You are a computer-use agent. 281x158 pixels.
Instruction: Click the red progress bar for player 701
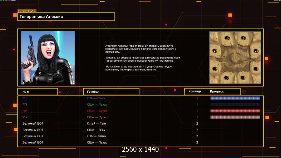point(235,111)
